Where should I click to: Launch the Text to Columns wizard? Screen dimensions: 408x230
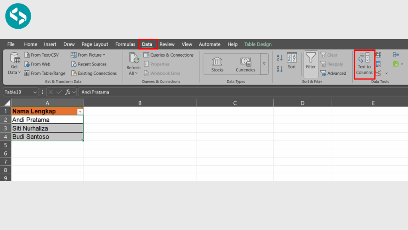click(364, 64)
